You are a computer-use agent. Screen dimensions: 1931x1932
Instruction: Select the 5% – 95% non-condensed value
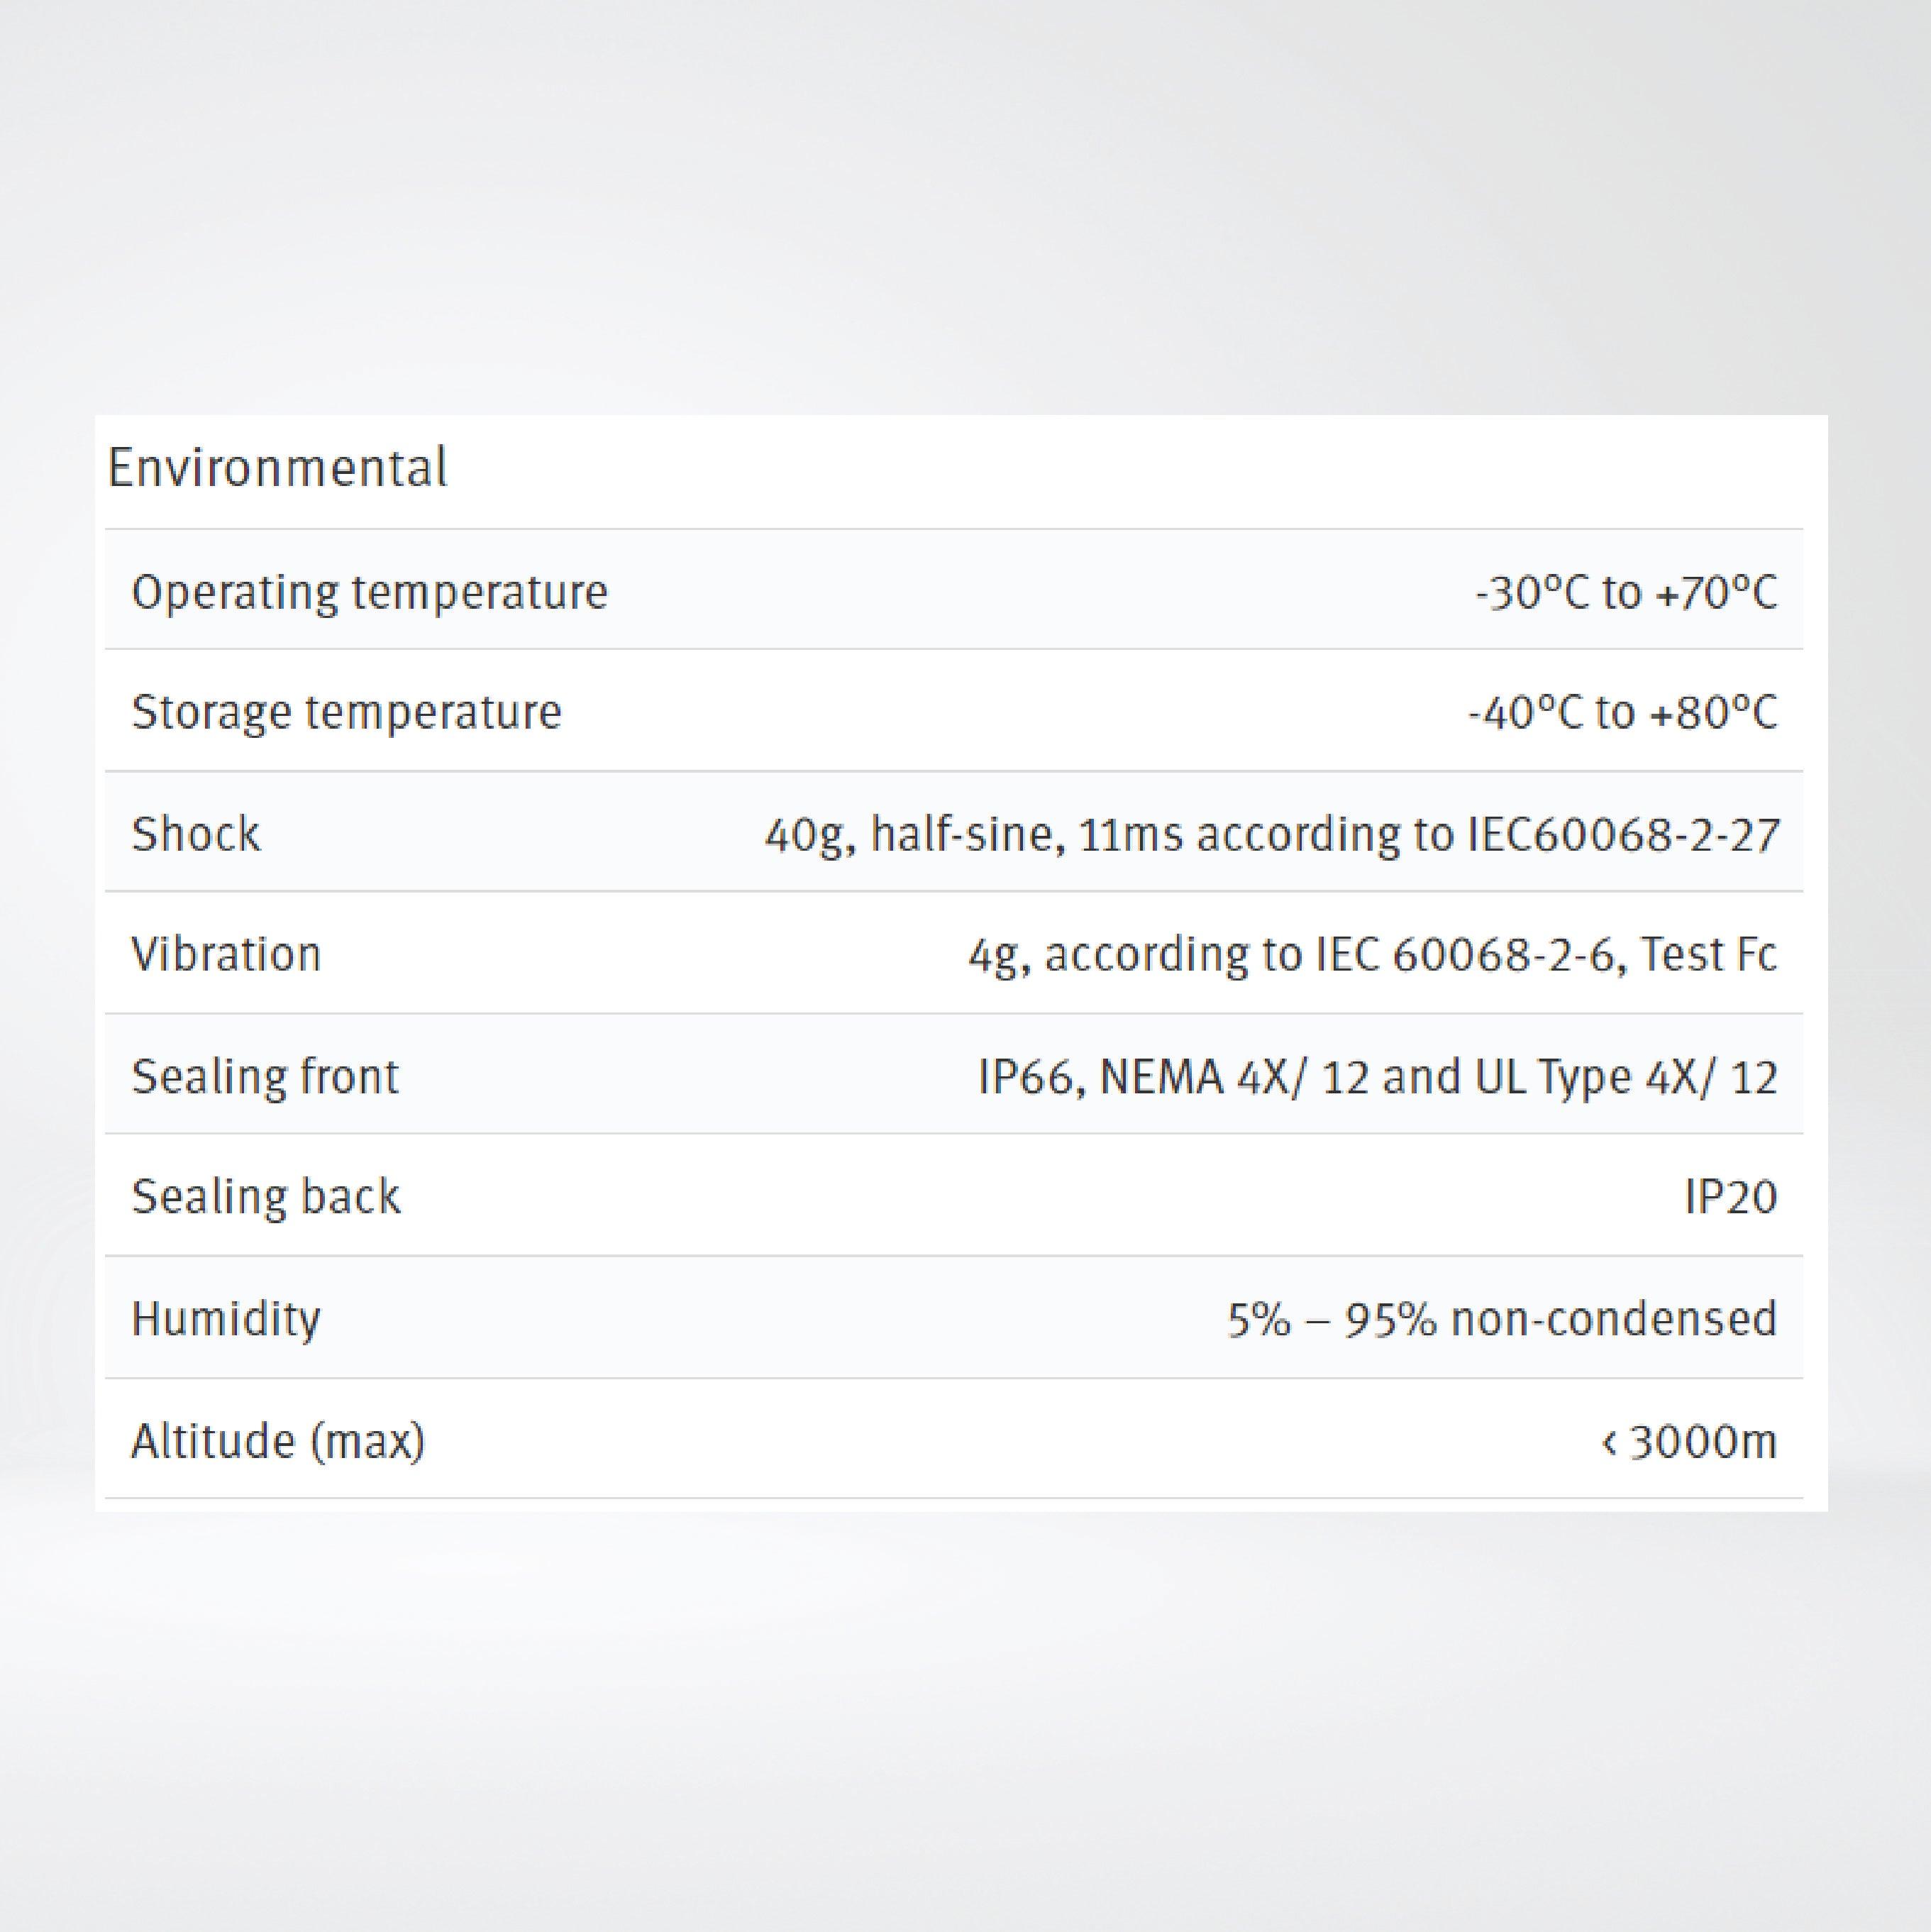[1502, 1319]
